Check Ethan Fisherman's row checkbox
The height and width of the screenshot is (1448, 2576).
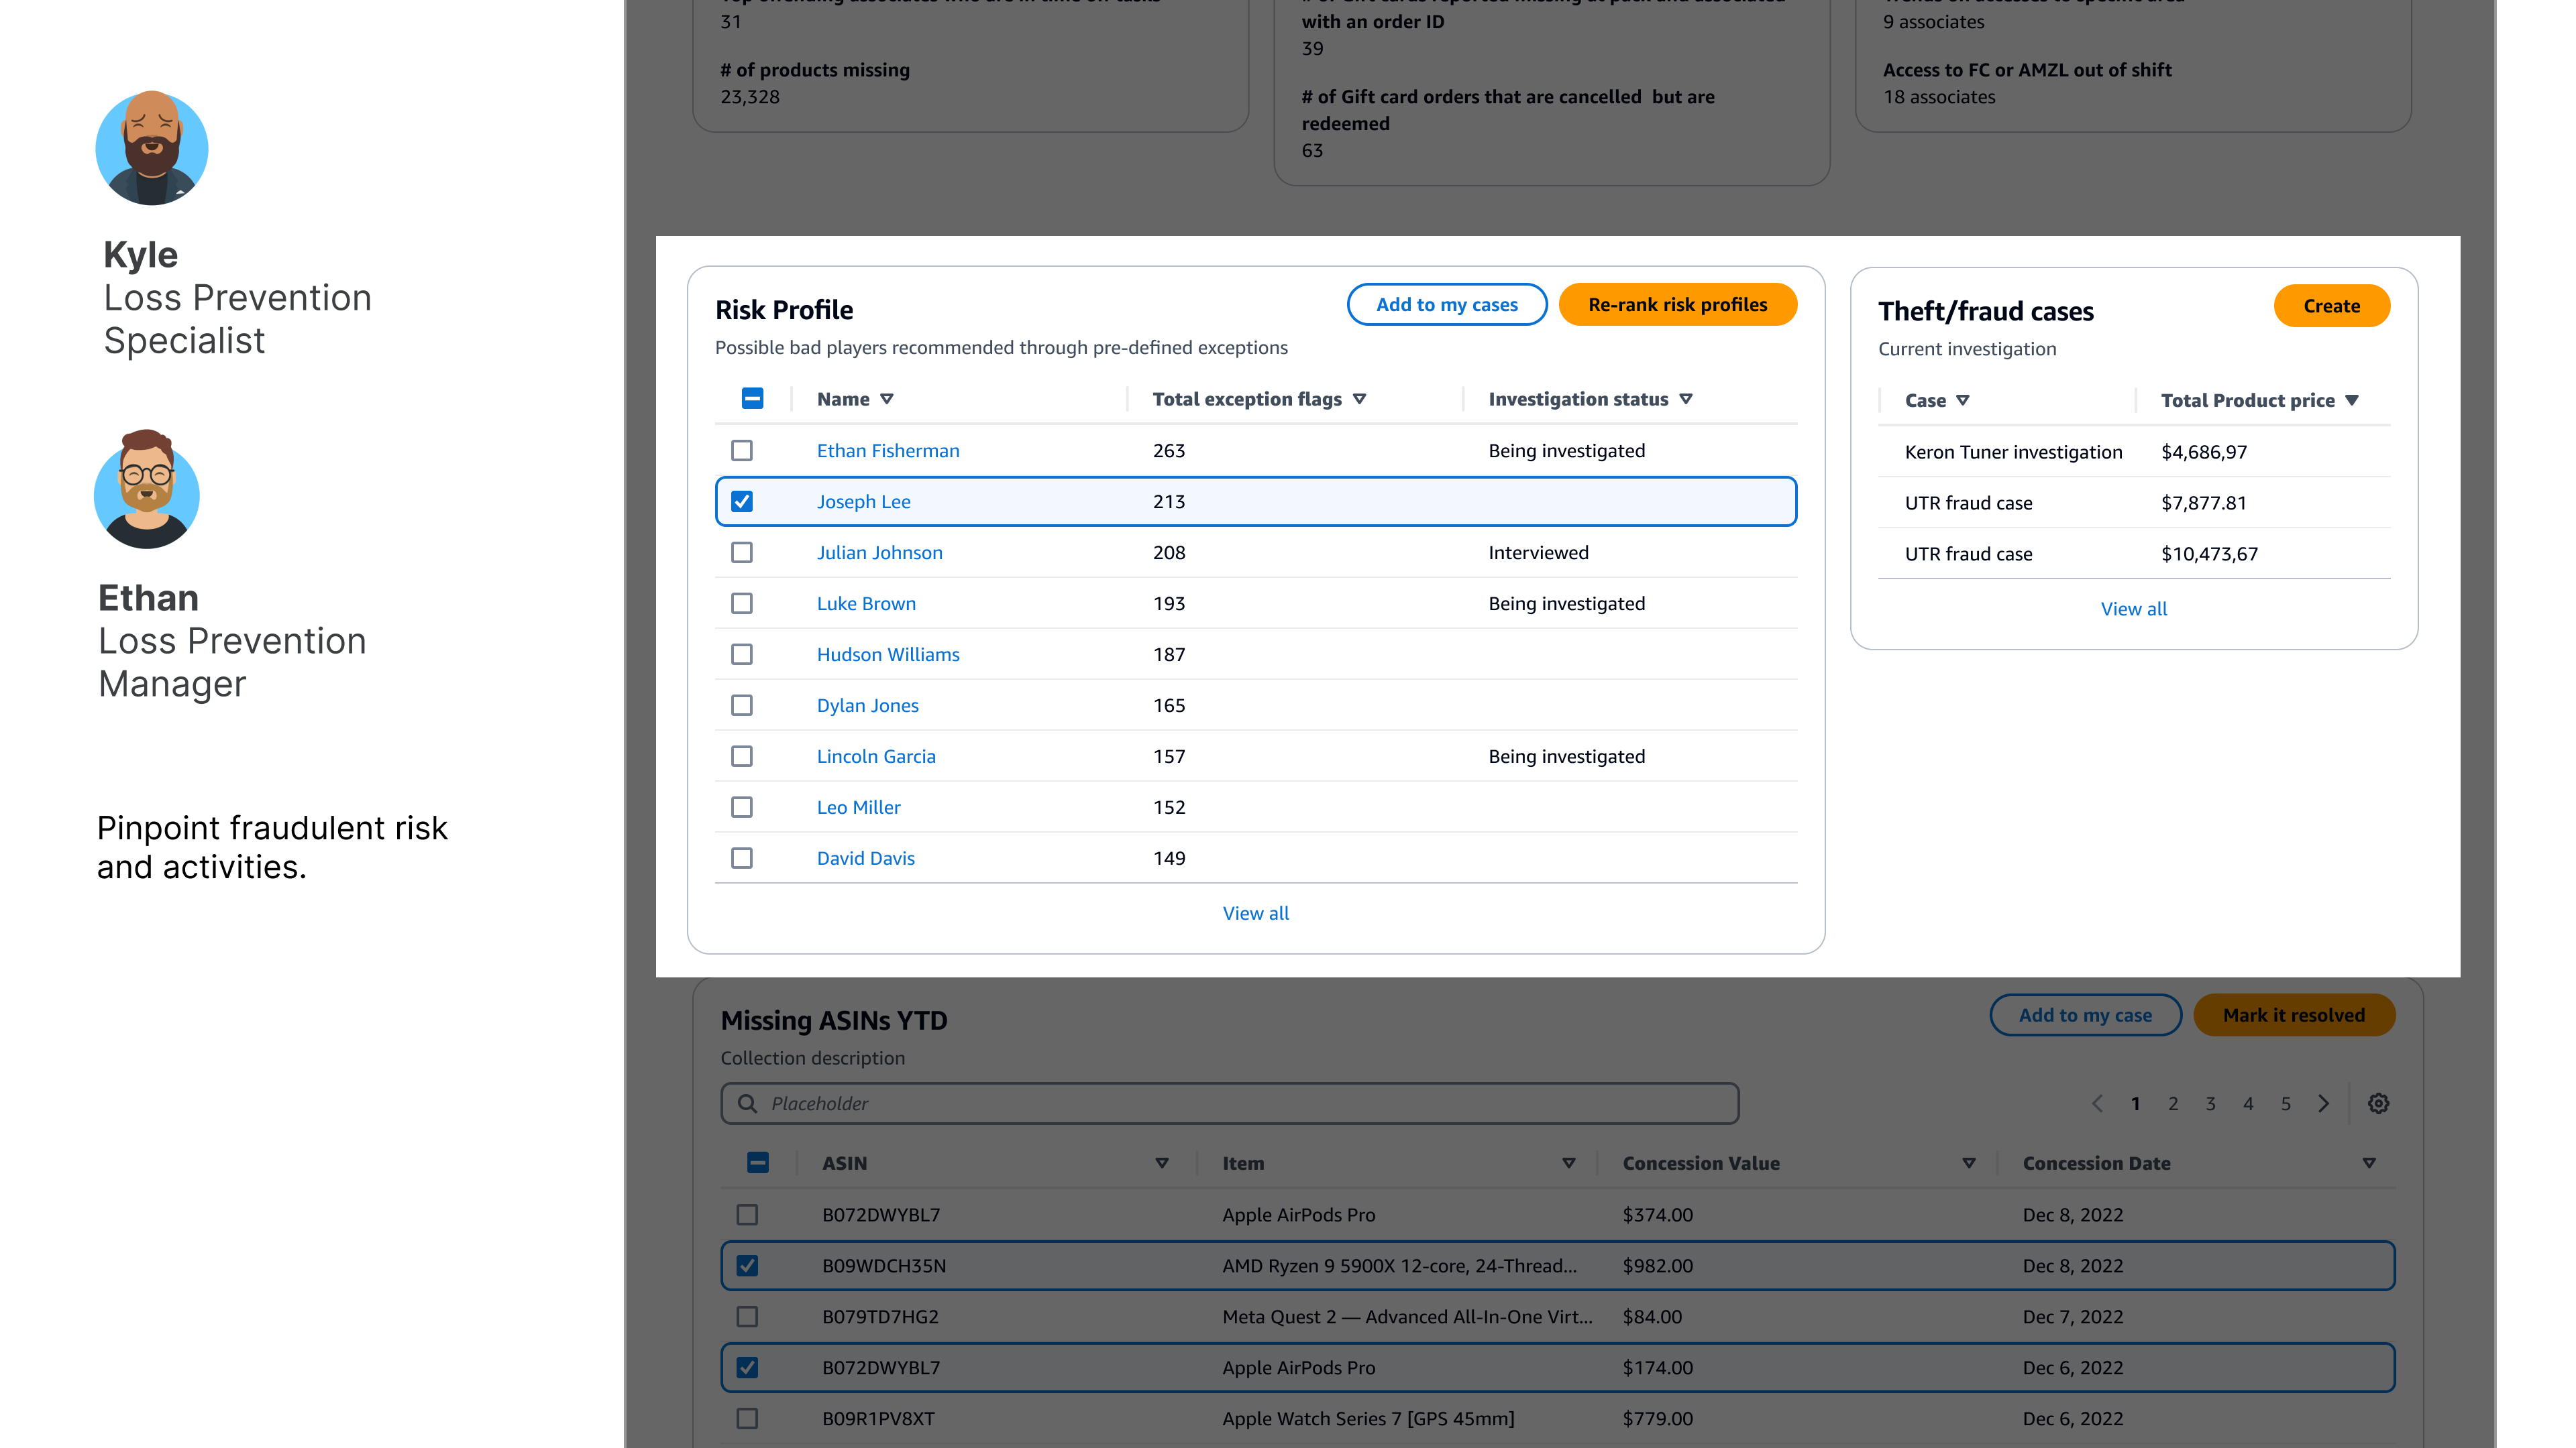point(742,450)
